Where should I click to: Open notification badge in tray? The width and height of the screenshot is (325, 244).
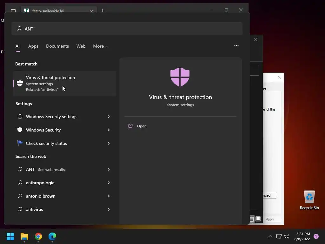[316, 236]
